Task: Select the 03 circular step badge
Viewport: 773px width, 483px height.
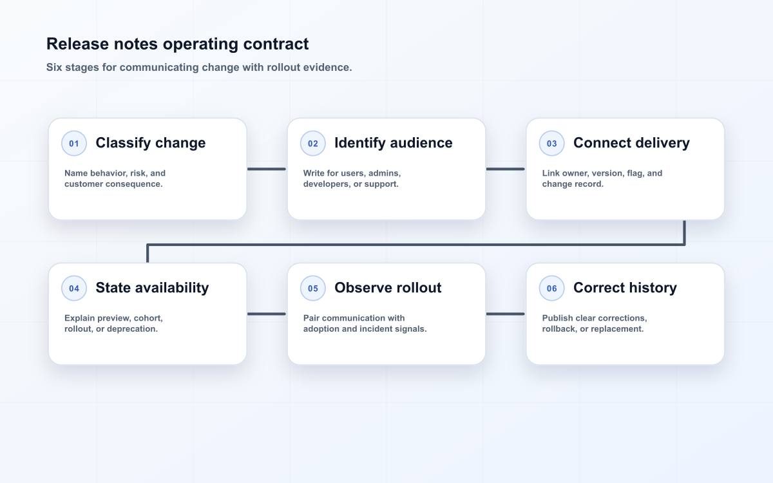Action: tap(552, 144)
